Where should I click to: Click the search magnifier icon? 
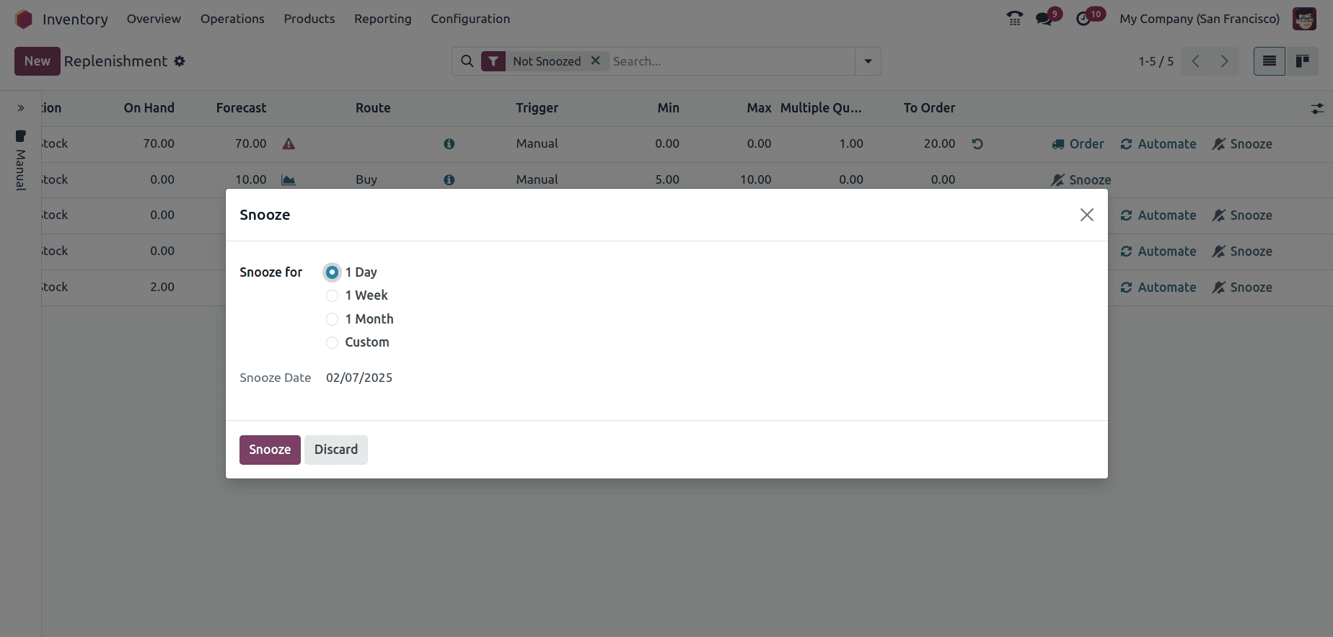467,61
